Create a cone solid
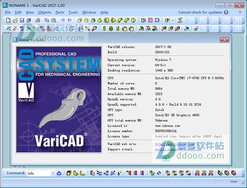Screen dimensions: 247x188 click(x=100, y=20)
